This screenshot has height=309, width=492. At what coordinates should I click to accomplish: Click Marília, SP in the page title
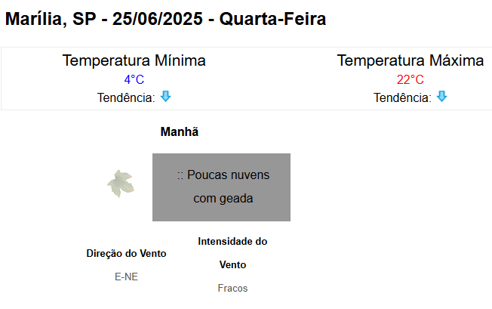[x=48, y=20]
